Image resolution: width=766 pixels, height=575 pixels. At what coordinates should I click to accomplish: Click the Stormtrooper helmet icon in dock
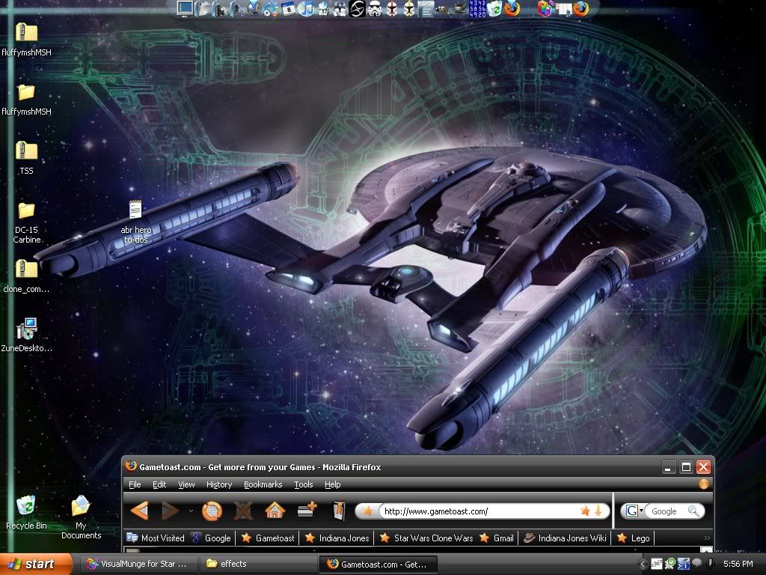374,8
